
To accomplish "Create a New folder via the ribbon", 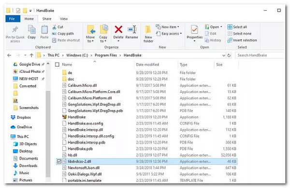I will point(148,34).
